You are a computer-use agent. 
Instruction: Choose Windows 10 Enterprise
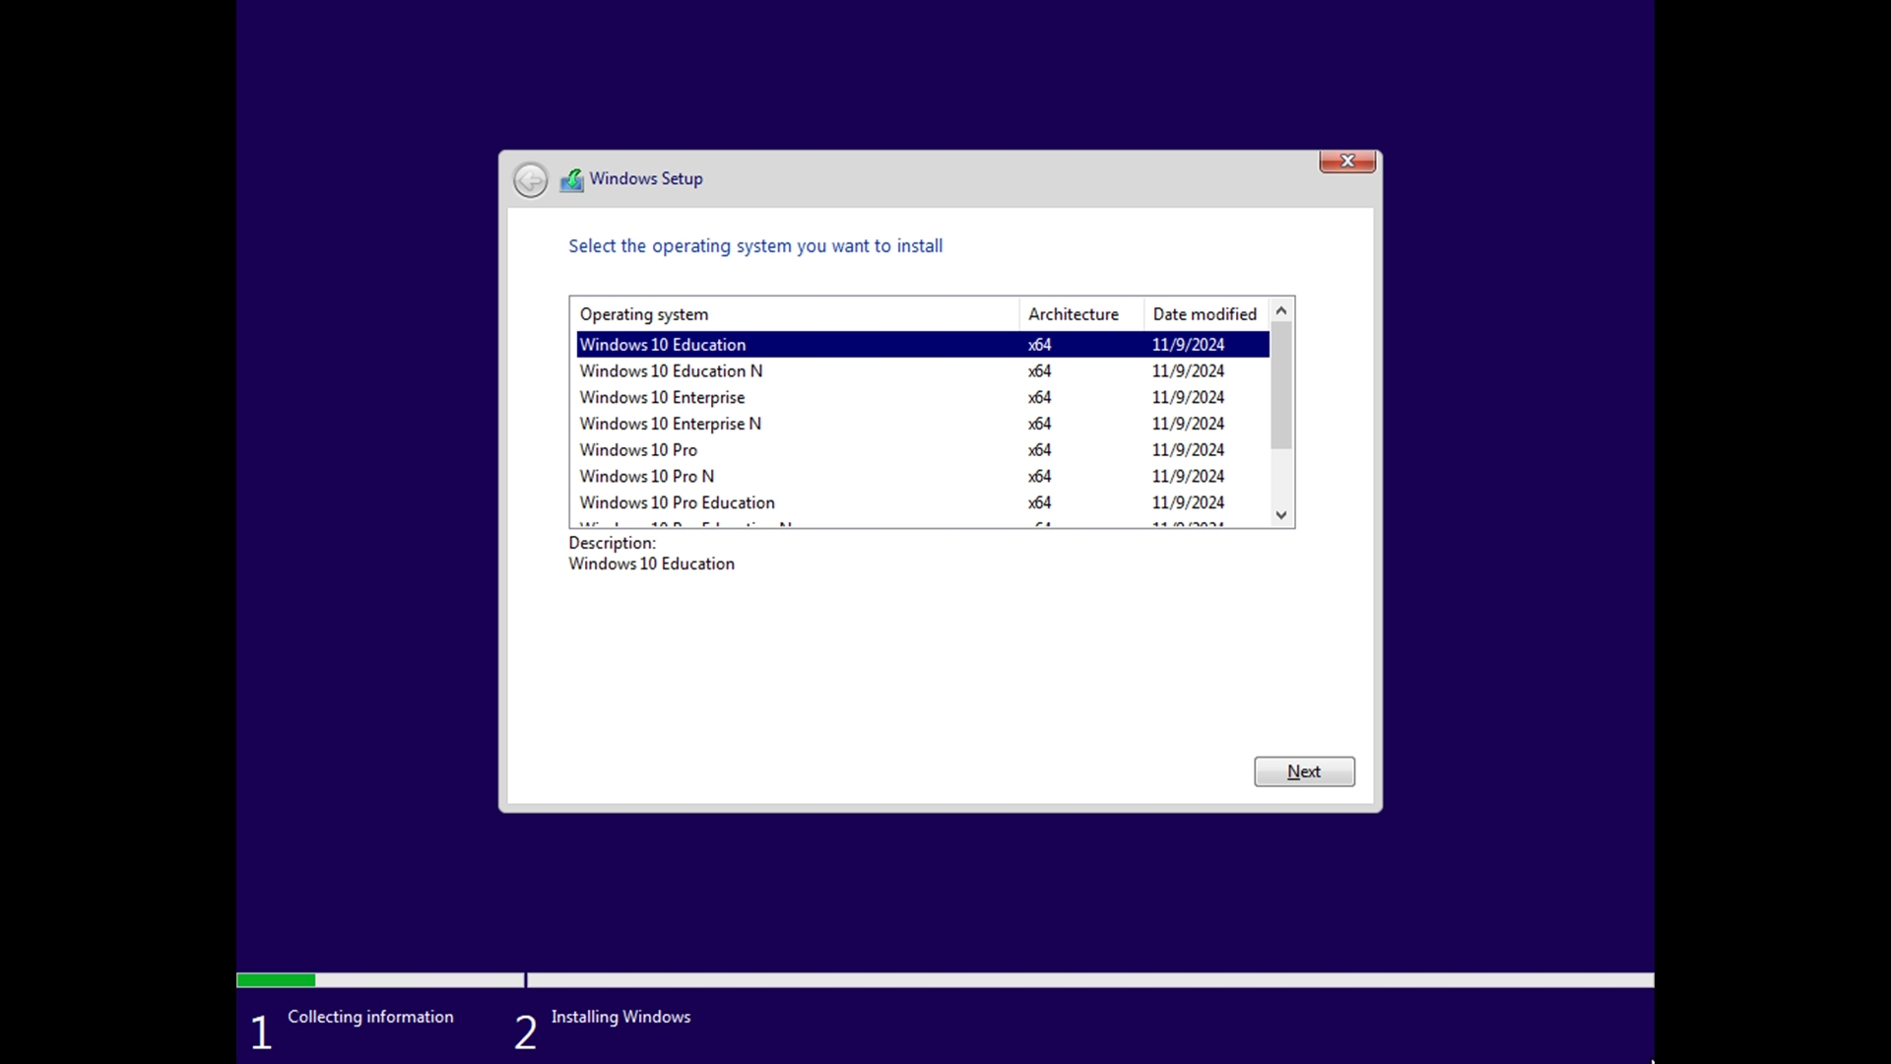923,397
